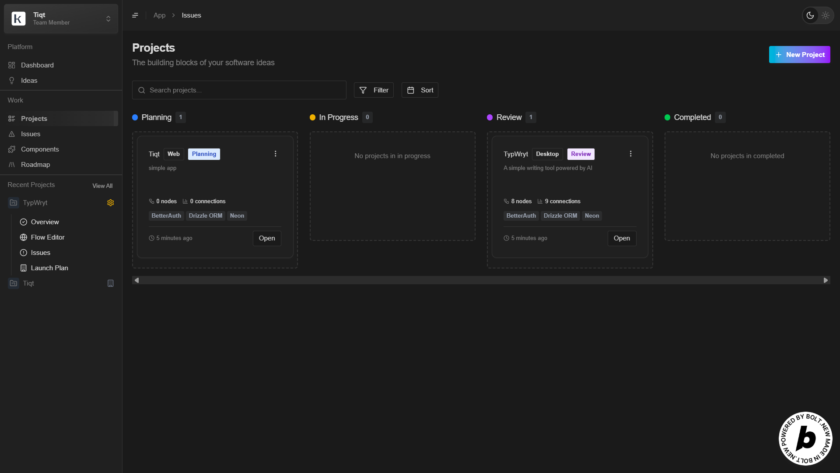Click the gear icon beside TypWryt
The image size is (840, 473).
pyautogui.click(x=110, y=203)
